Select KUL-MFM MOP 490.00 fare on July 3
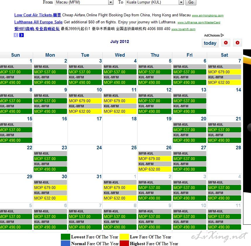 85,82
